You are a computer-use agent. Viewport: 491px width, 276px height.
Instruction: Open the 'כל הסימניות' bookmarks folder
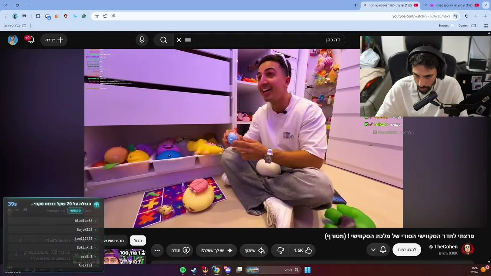pyautogui.click(x=15, y=26)
